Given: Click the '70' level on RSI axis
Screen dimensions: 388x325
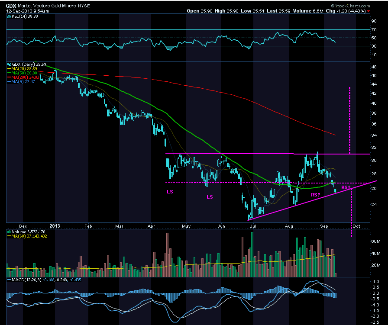Looking at the screenshot, I should click(x=374, y=30).
